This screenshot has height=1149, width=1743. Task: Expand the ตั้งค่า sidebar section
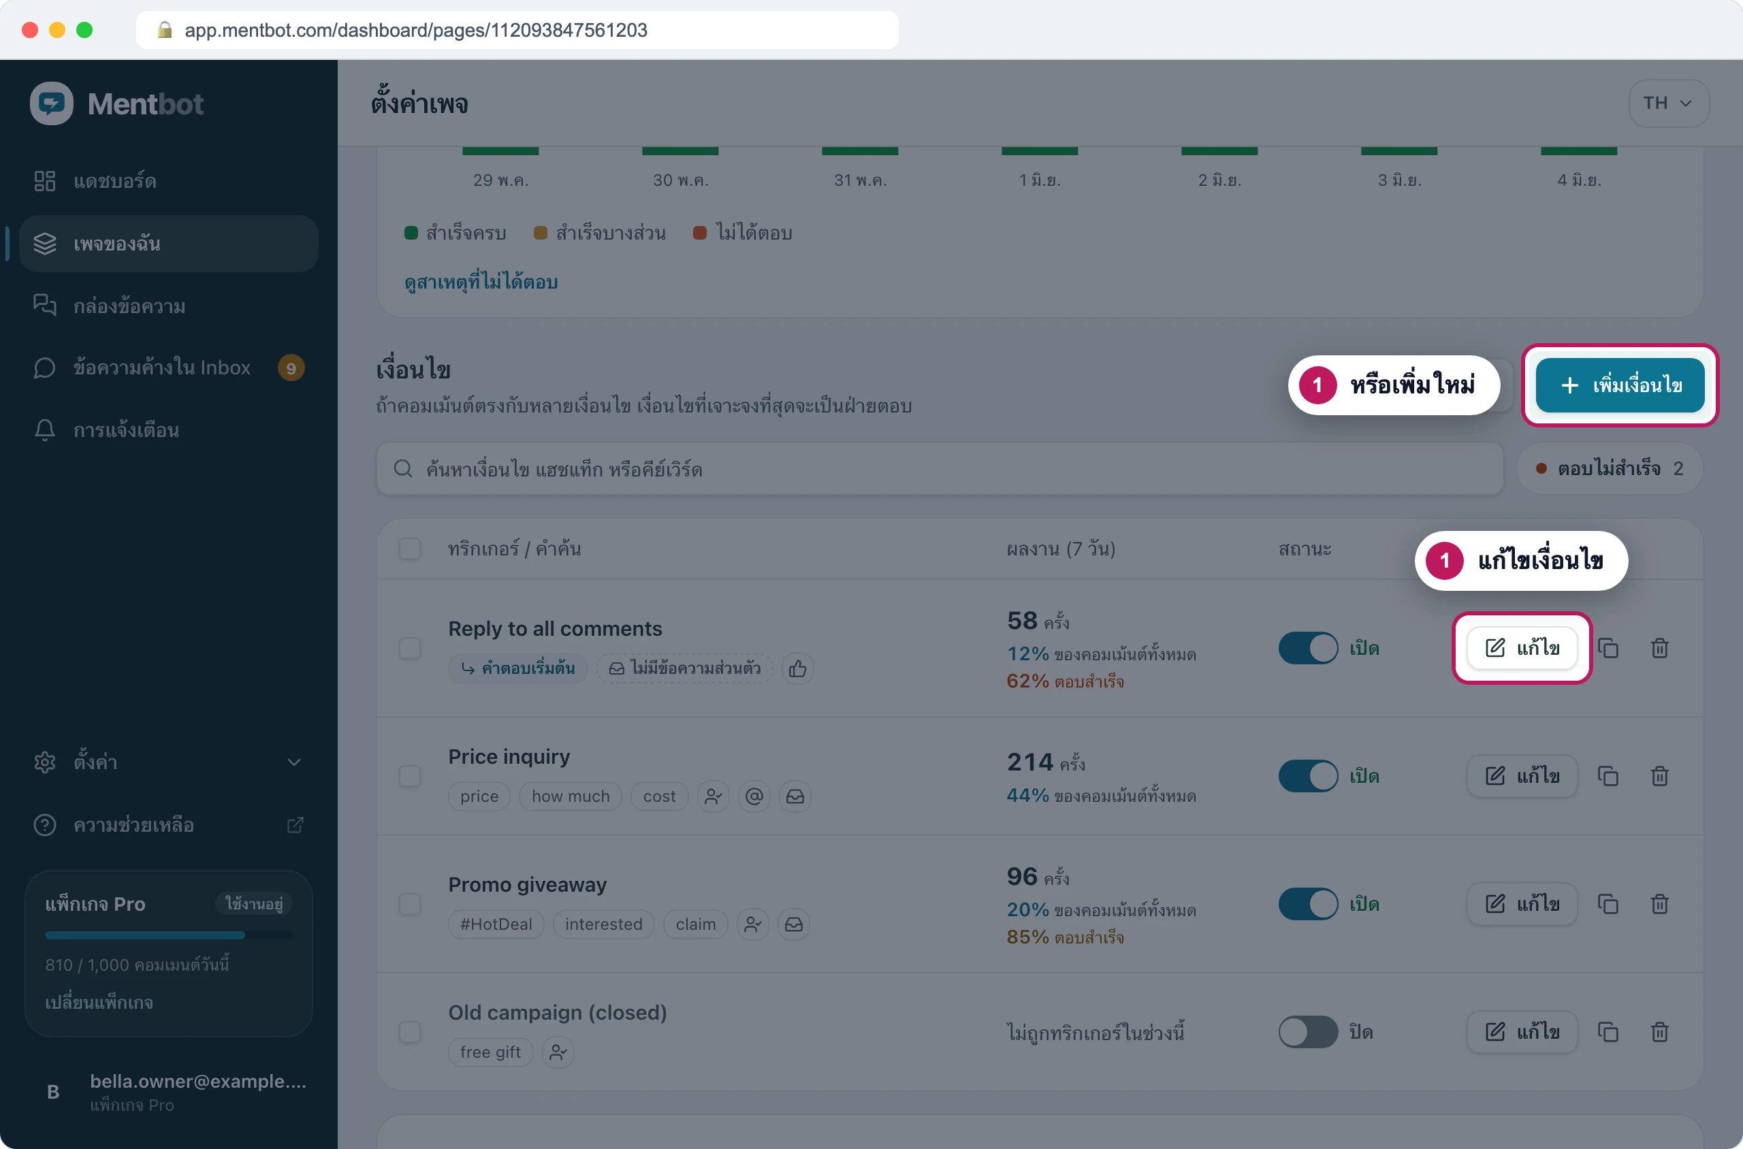point(169,762)
